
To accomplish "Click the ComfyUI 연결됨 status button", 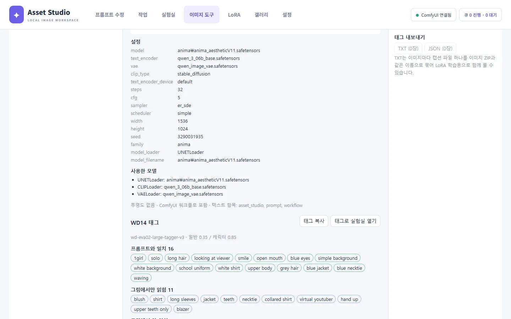I will 434,15.
